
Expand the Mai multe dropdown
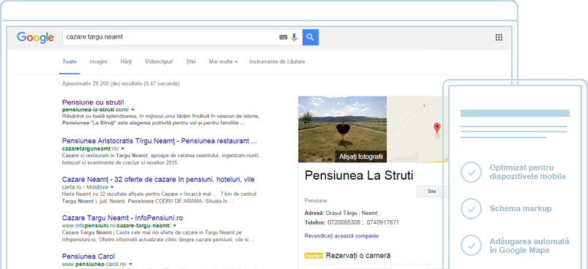coord(223,61)
